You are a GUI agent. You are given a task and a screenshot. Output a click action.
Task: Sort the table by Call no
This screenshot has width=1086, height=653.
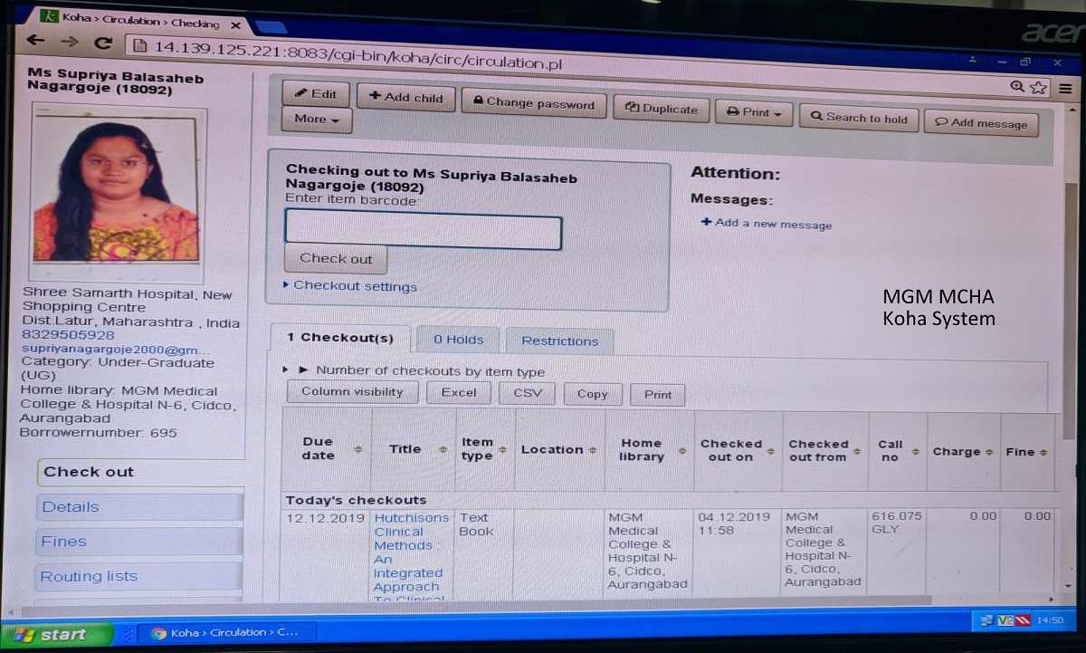(897, 452)
